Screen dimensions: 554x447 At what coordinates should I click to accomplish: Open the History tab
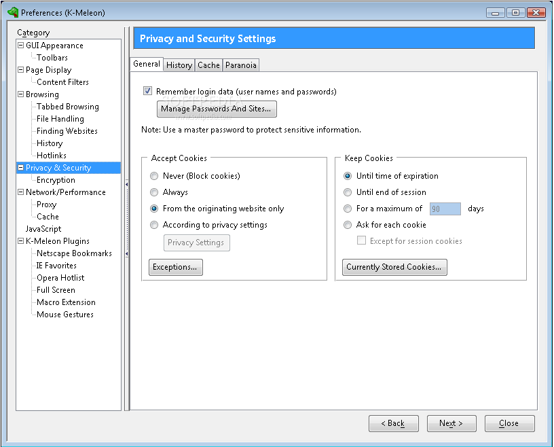(179, 65)
